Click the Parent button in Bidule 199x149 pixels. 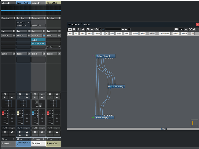[152, 33]
